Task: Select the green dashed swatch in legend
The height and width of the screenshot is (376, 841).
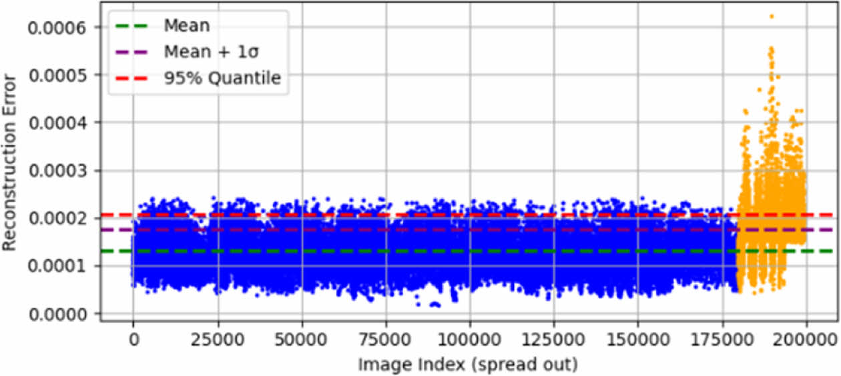Action: tap(135, 27)
